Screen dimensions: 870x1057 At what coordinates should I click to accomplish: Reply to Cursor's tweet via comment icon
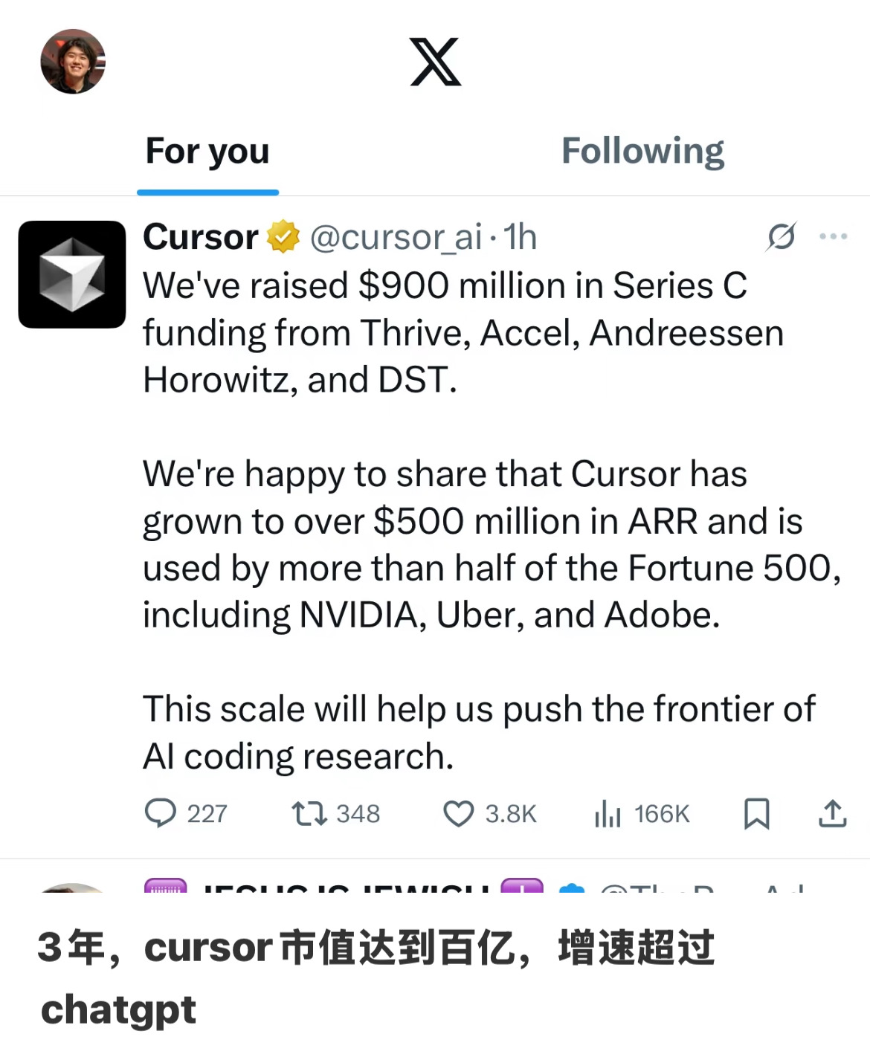(x=161, y=813)
